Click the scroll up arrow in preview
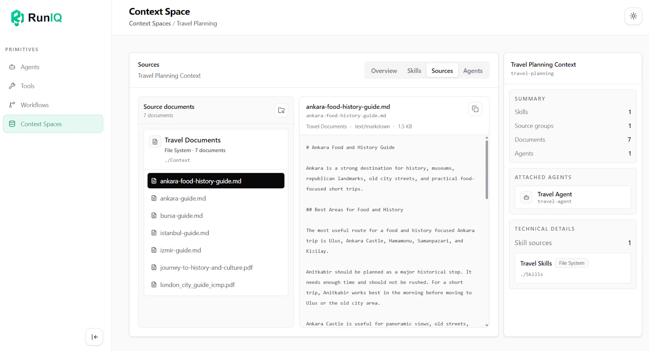This screenshot has height=351, width=649. [x=487, y=138]
